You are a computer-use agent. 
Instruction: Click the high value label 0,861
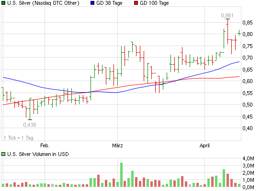[x=227, y=15]
